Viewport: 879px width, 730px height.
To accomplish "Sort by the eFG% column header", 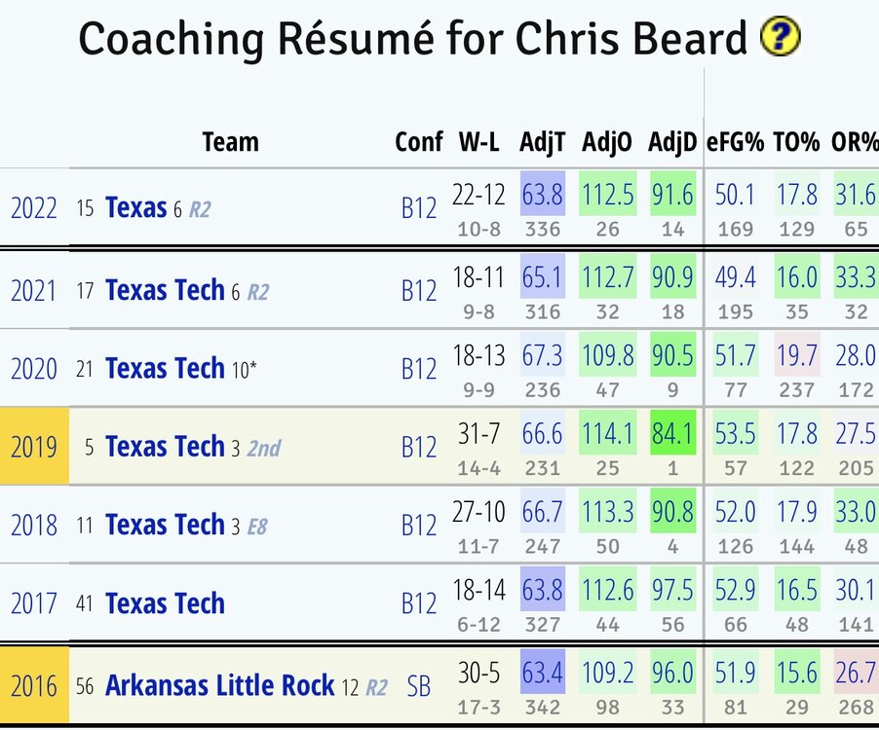I will point(735,142).
